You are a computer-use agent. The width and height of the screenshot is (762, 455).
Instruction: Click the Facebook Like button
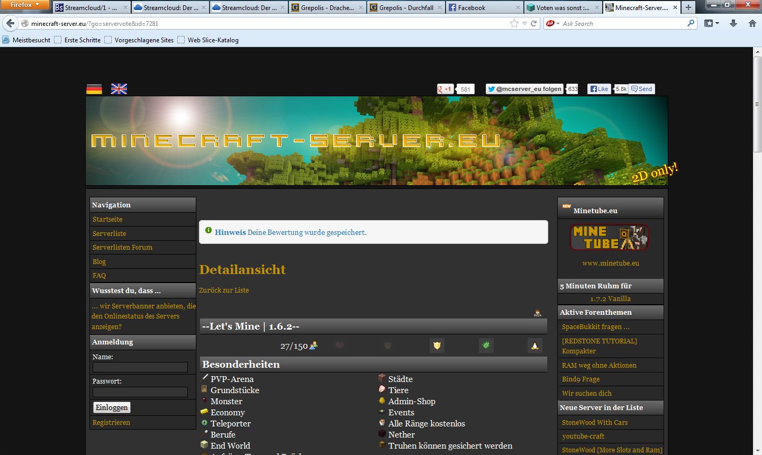[x=599, y=89]
